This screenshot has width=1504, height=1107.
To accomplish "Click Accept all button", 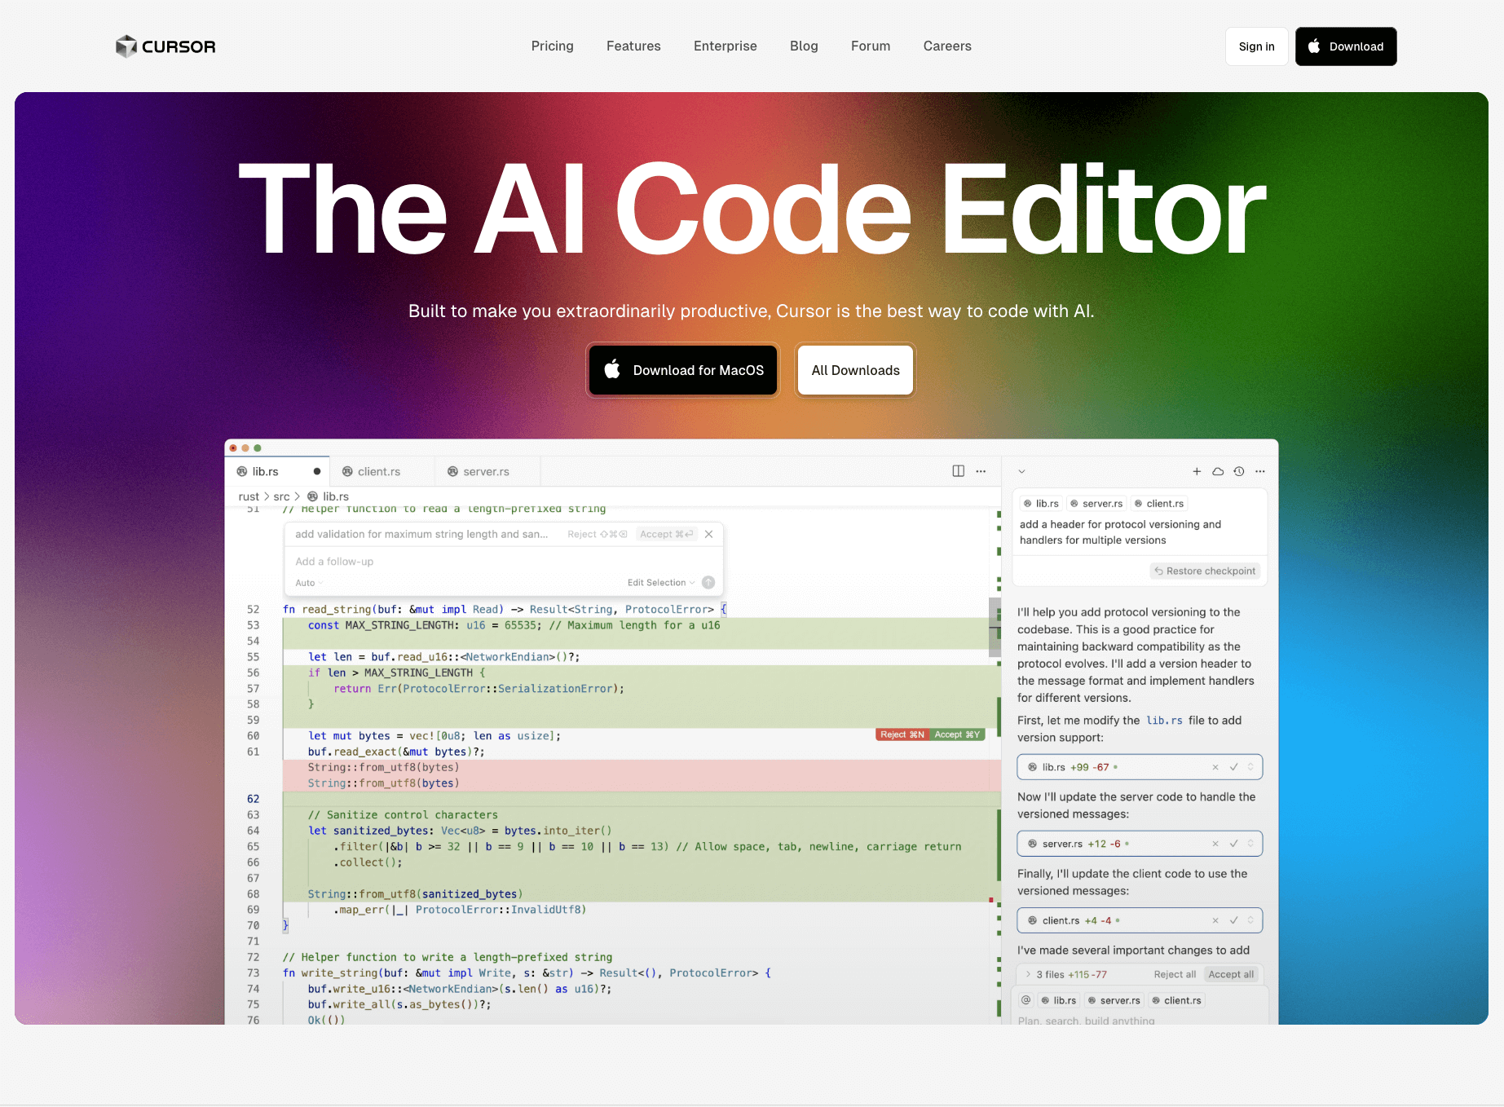I will tap(1231, 974).
